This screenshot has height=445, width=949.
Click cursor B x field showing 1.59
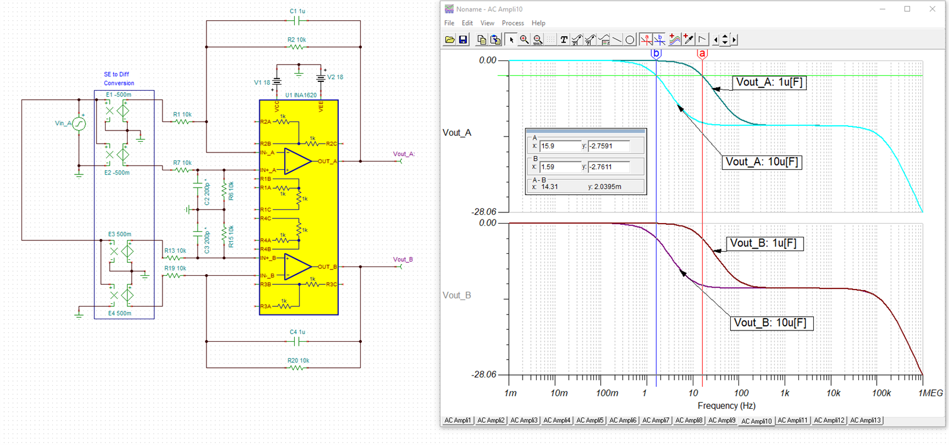[x=560, y=167]
